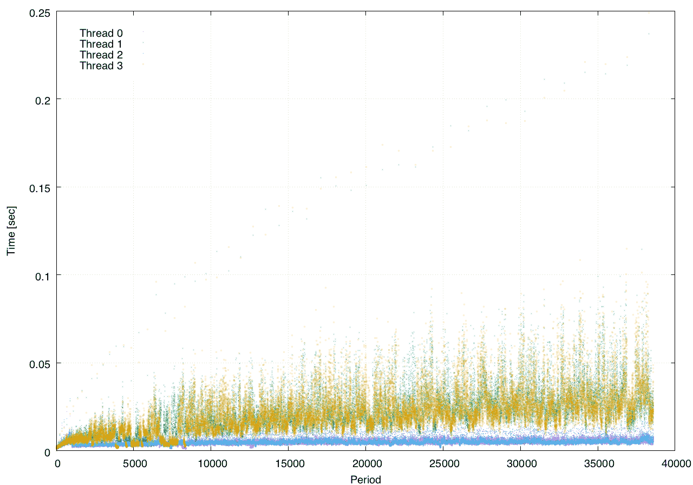Click x-axis tick label 35000
This screenshot has width=693, height=485.
pos(598,463)
